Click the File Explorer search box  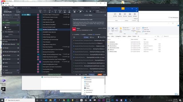(170, 36)
